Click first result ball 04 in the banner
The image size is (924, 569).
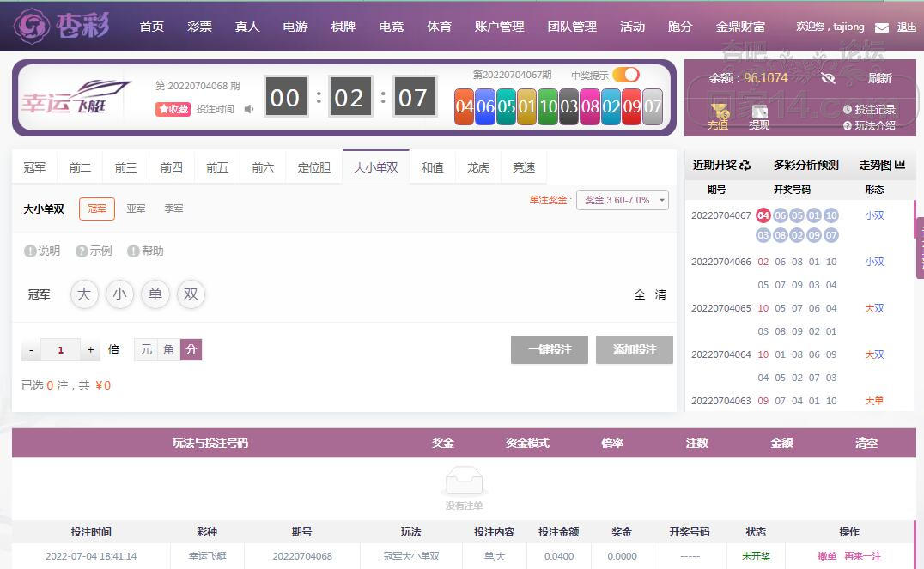click(x=465, y=106)
